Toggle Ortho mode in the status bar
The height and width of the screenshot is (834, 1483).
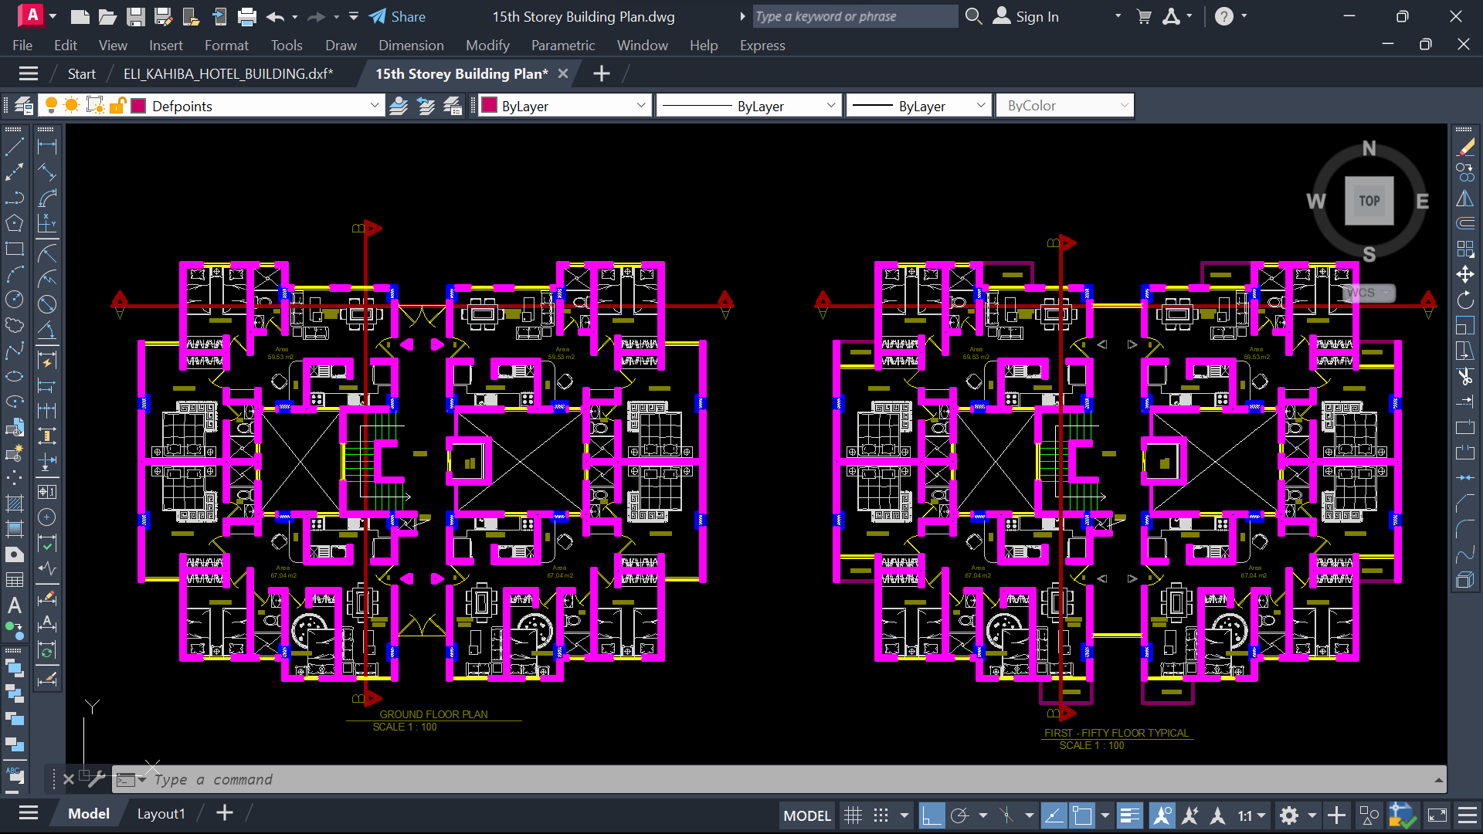tap(932, 815)
